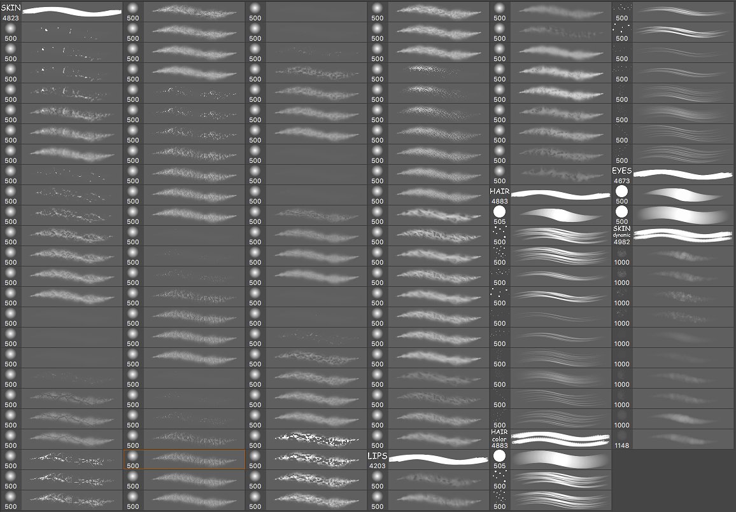The image size is (736, 512).
Task: Select the 505 round brush below HAIR
Action: [551, 215]
